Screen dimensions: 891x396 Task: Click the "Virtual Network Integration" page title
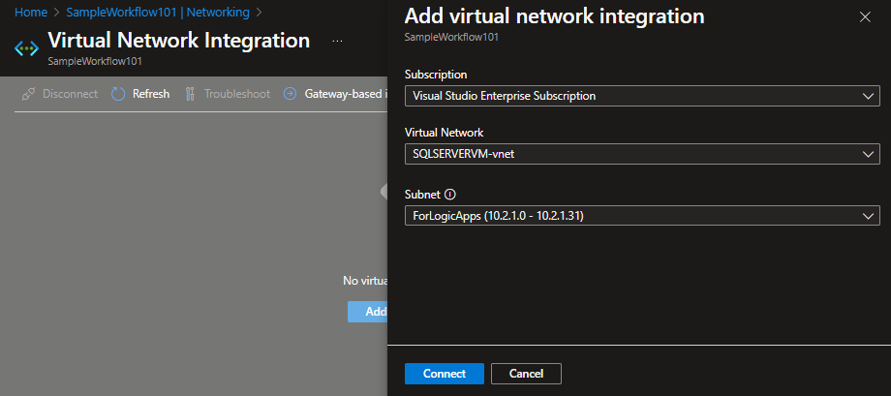point(179,41)
